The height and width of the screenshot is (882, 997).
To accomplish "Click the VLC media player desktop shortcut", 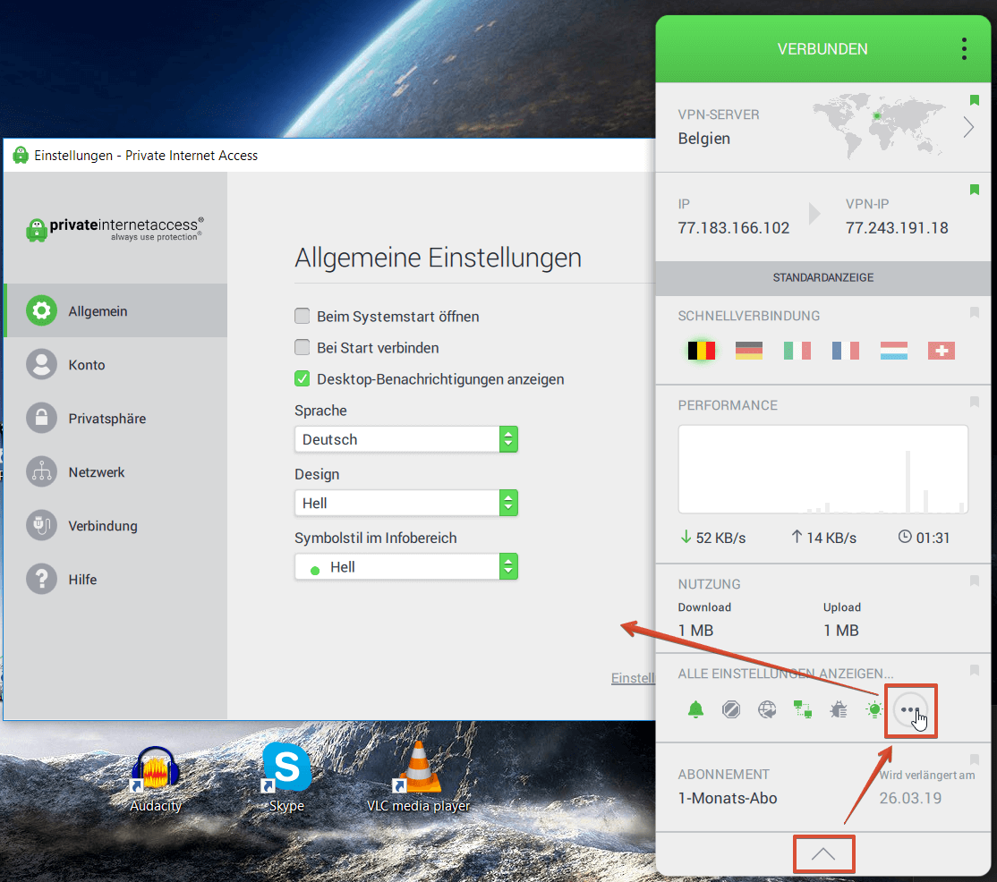I will (418, 777).
